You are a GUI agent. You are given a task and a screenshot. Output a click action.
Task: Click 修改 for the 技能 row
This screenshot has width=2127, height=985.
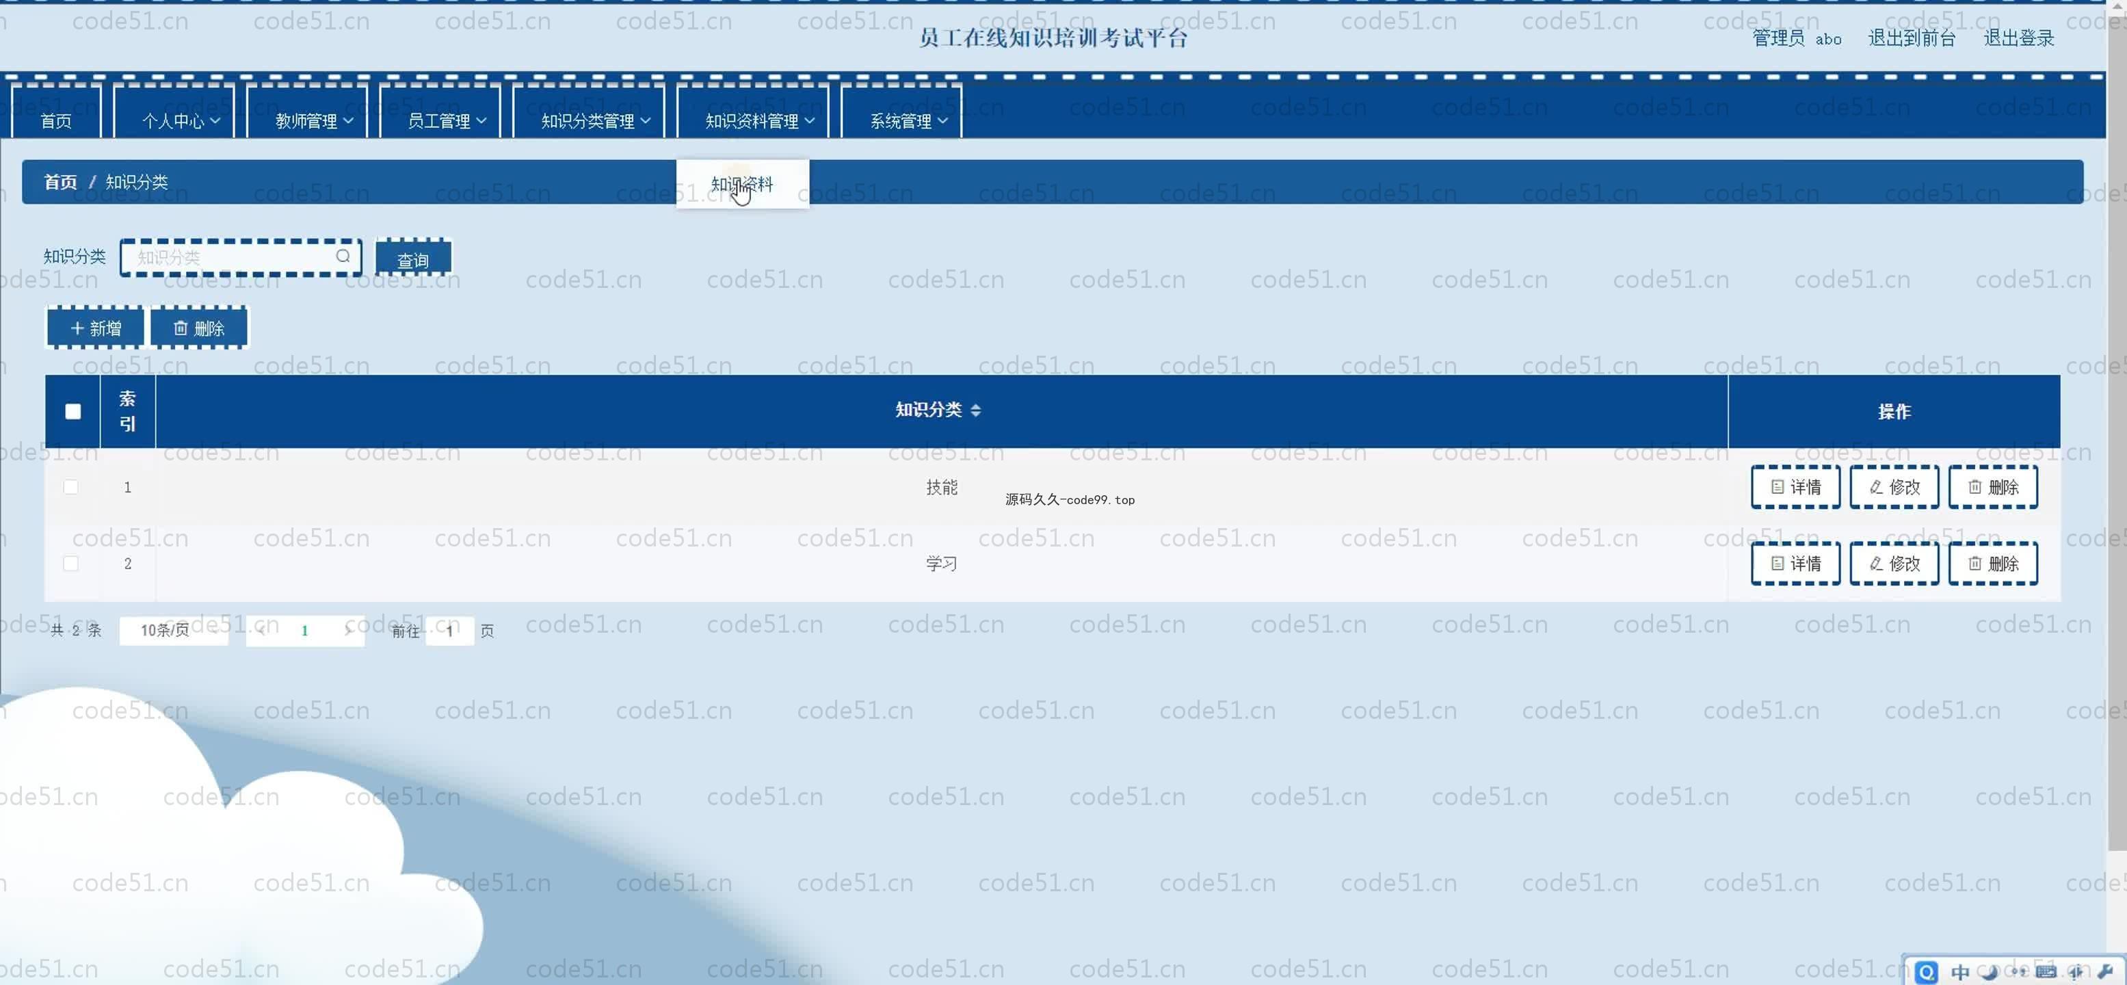[1894, 487]
